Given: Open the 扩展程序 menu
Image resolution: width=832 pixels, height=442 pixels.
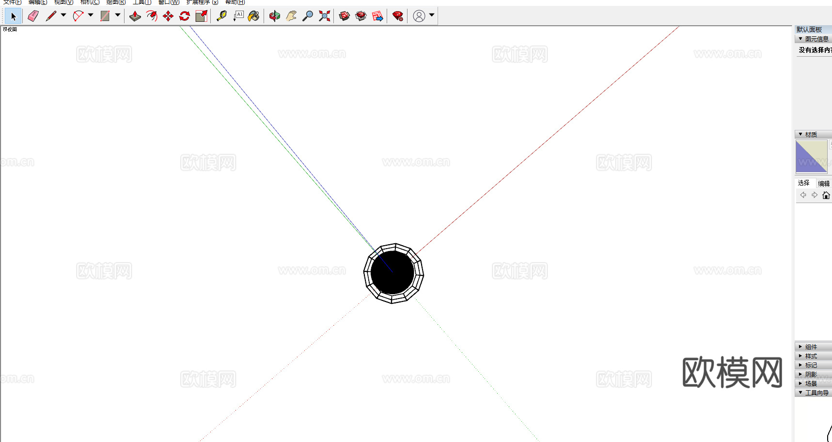Looking at the screenshot, I should 202,2.
